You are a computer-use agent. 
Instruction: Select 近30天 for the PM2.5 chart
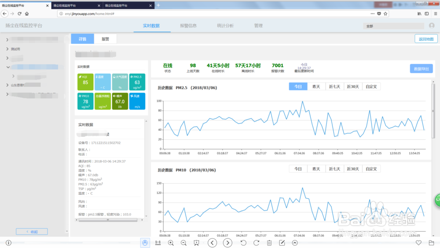(353, 86)
